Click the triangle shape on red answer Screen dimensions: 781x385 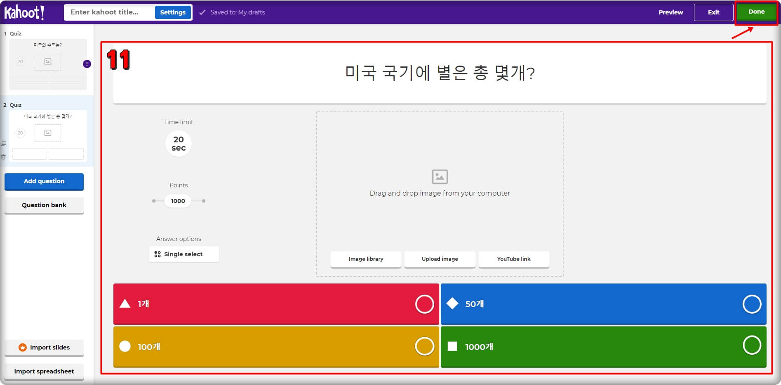(125, 304)
